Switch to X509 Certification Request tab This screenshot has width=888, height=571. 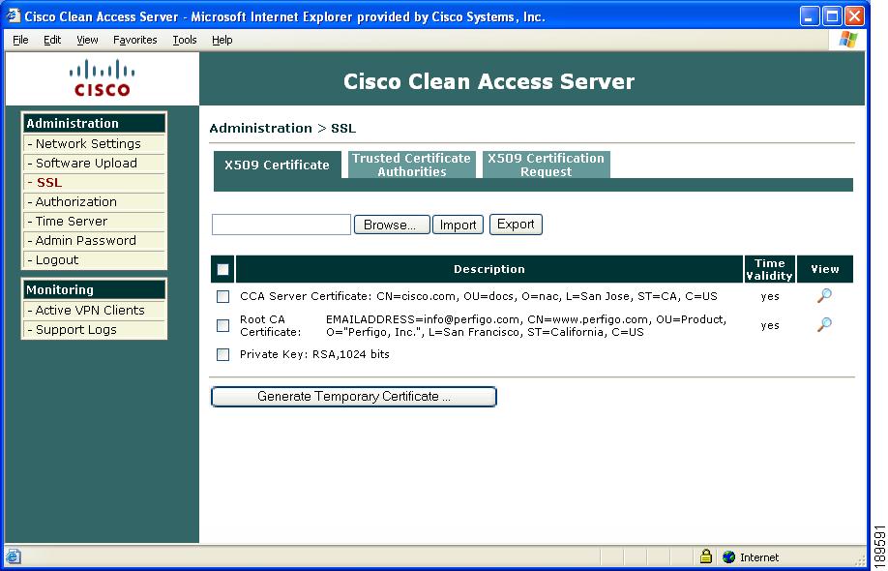tap(546, 165)
